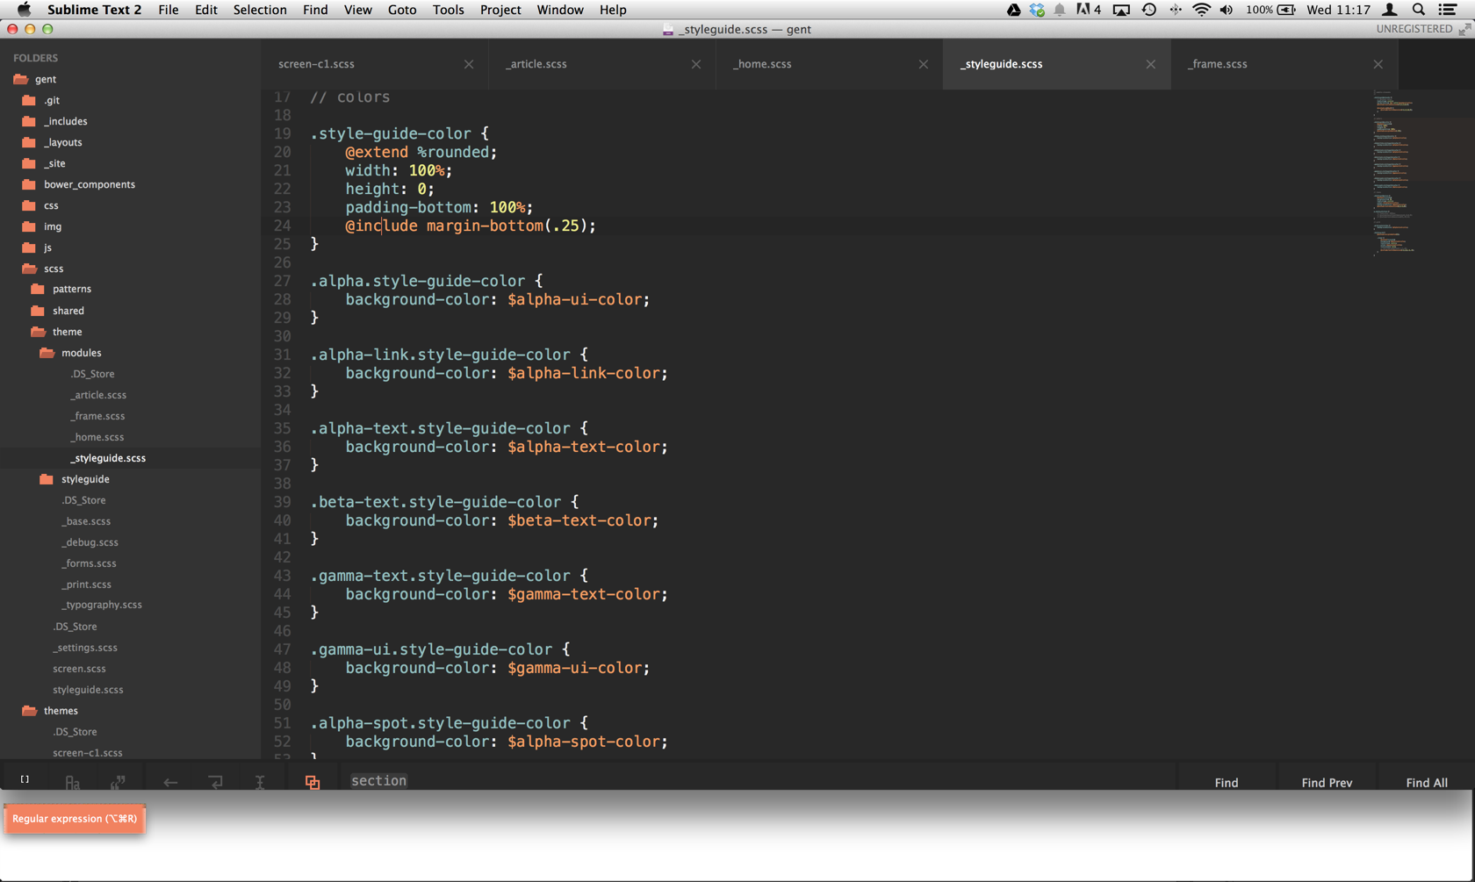Expand the css folder

(x=29, y=205)
